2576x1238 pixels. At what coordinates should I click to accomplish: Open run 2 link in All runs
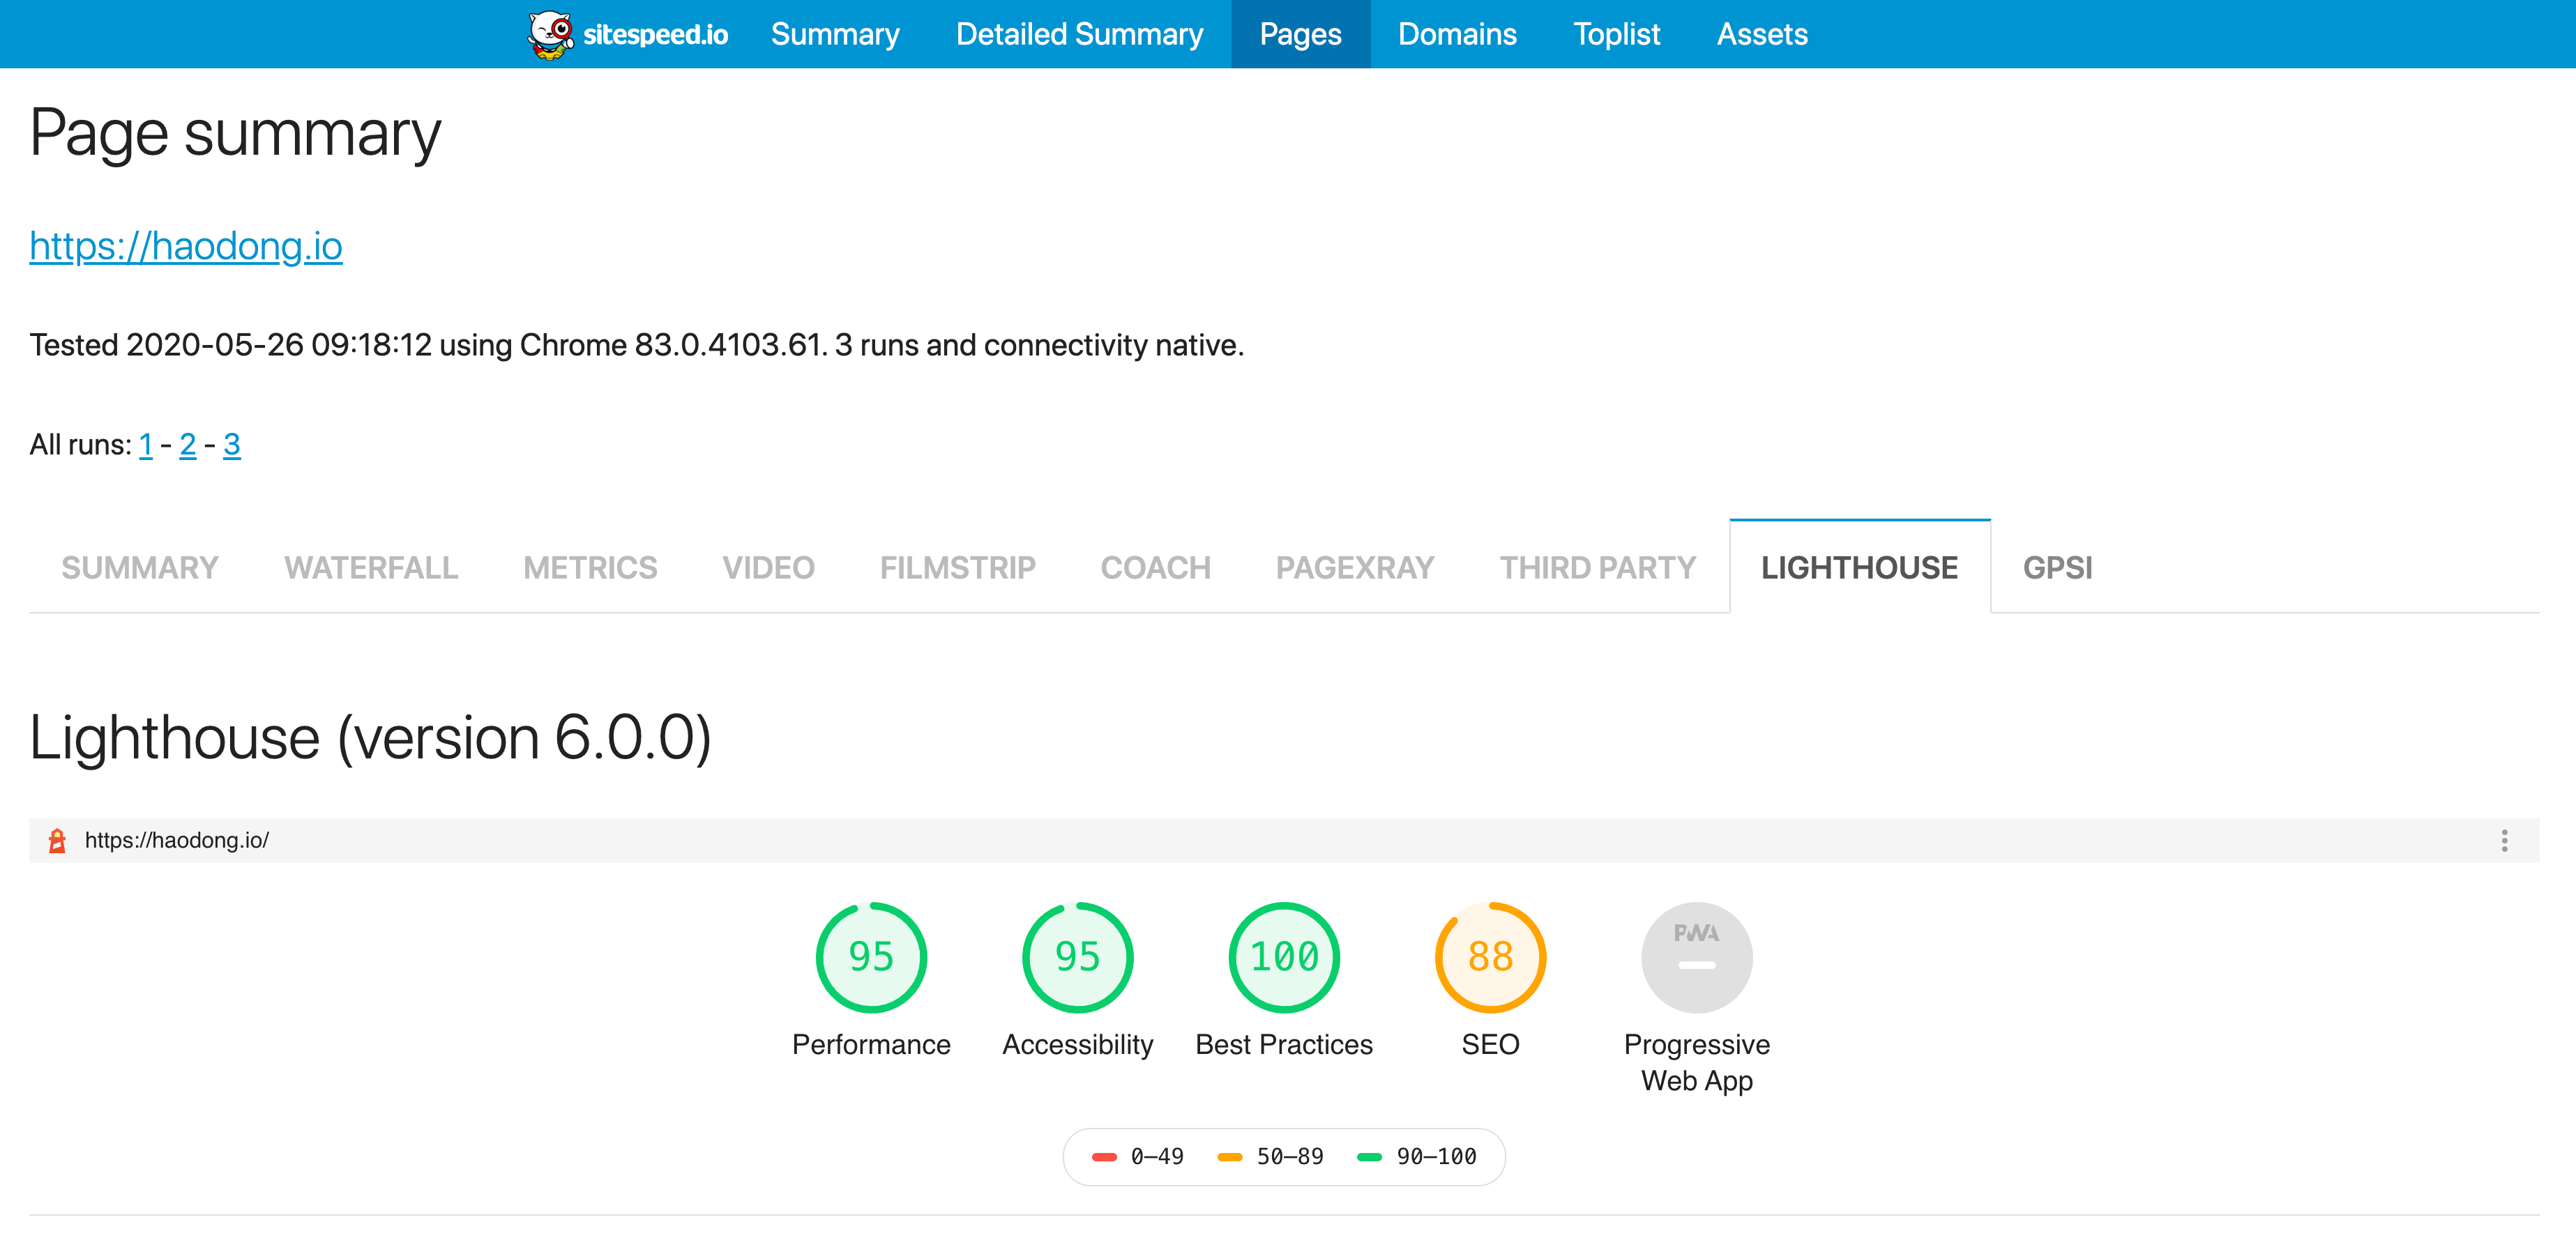click(x=187, y=445)
